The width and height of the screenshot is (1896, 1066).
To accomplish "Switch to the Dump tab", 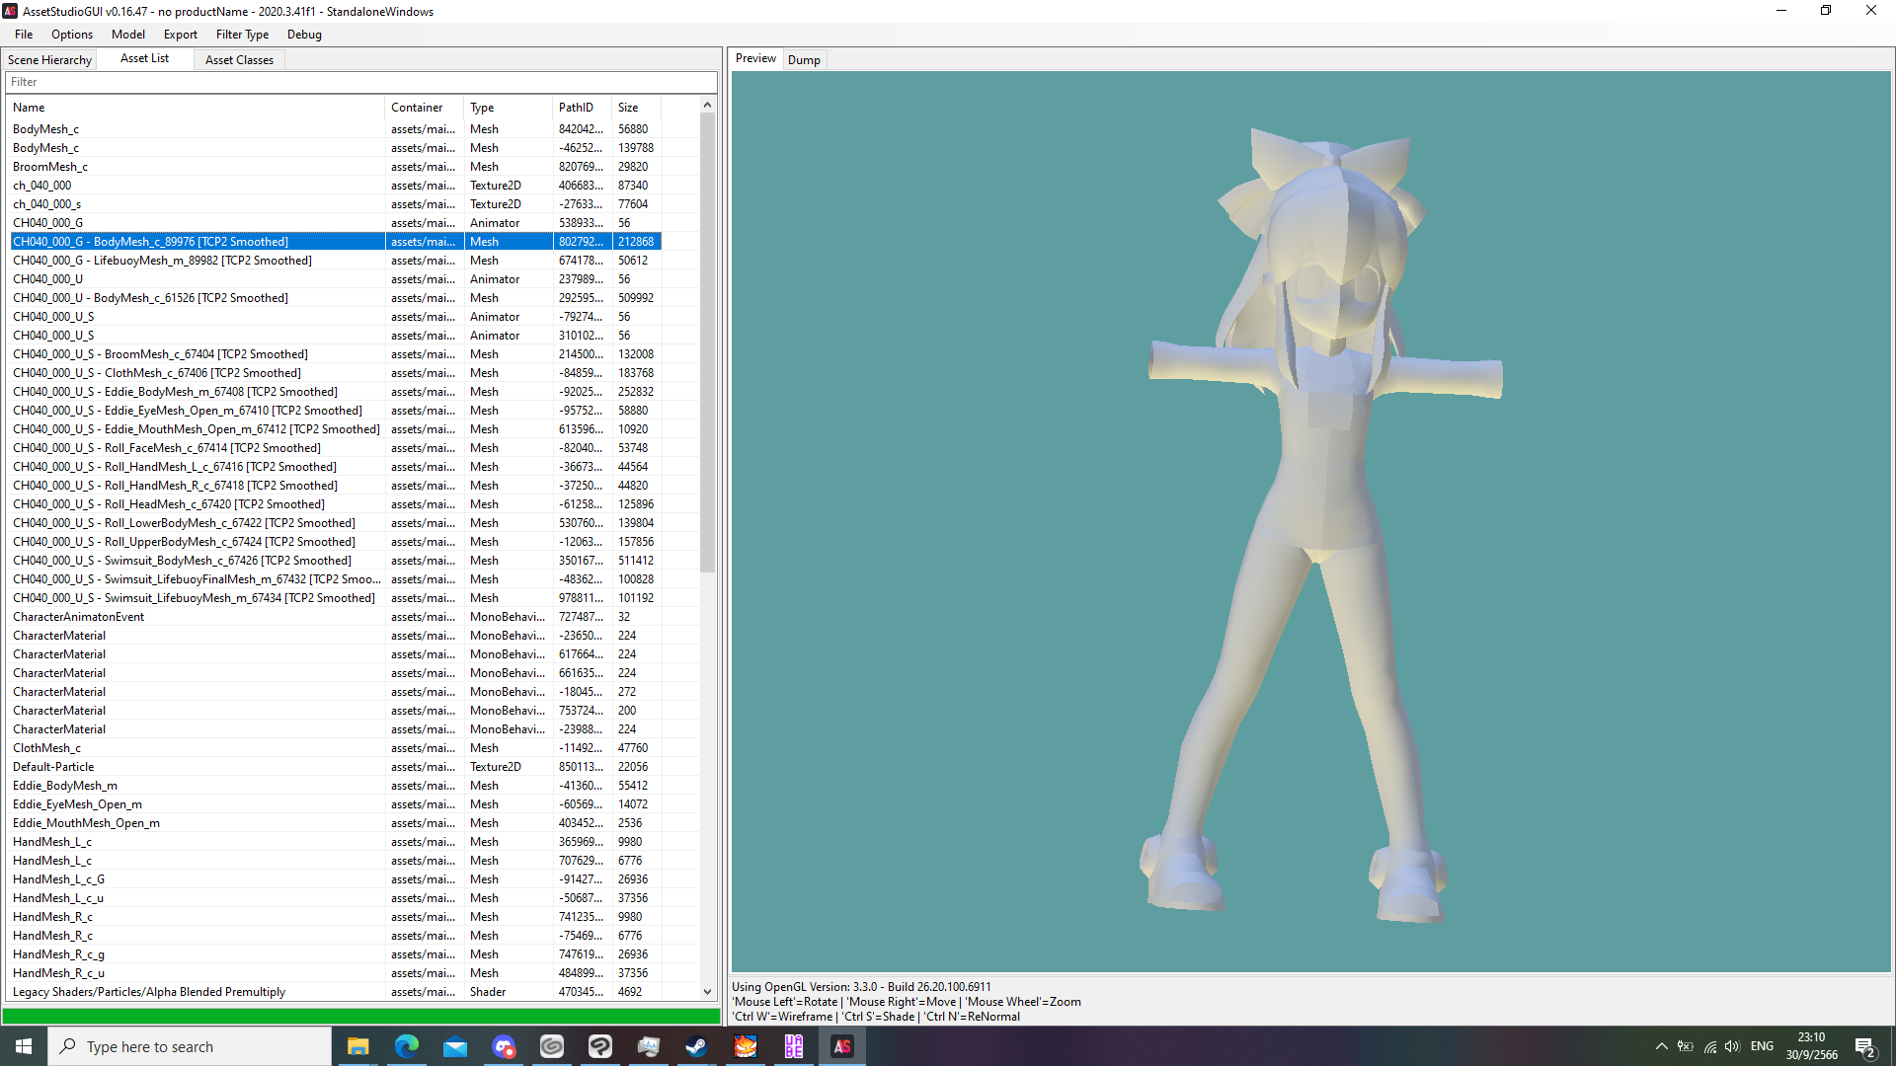I will click(x=804, y=60).
